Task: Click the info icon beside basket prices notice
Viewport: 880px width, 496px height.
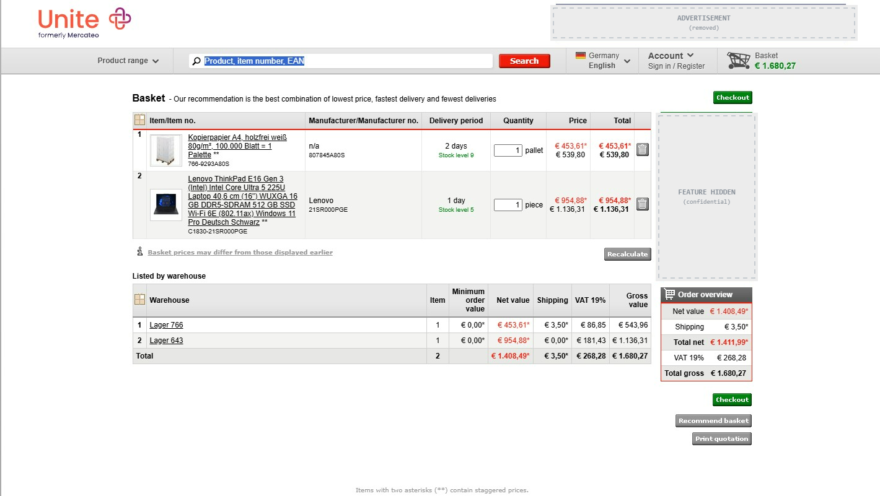Action: [140, 252]
